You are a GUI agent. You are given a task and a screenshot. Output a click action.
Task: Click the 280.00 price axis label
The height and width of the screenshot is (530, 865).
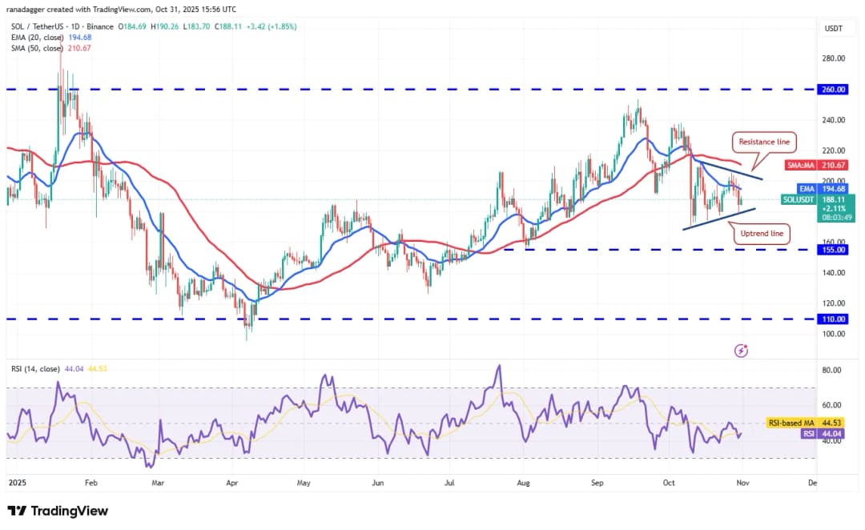835,58
